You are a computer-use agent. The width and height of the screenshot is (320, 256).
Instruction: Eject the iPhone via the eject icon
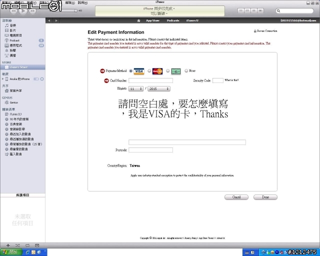click(x=42, y=79)
